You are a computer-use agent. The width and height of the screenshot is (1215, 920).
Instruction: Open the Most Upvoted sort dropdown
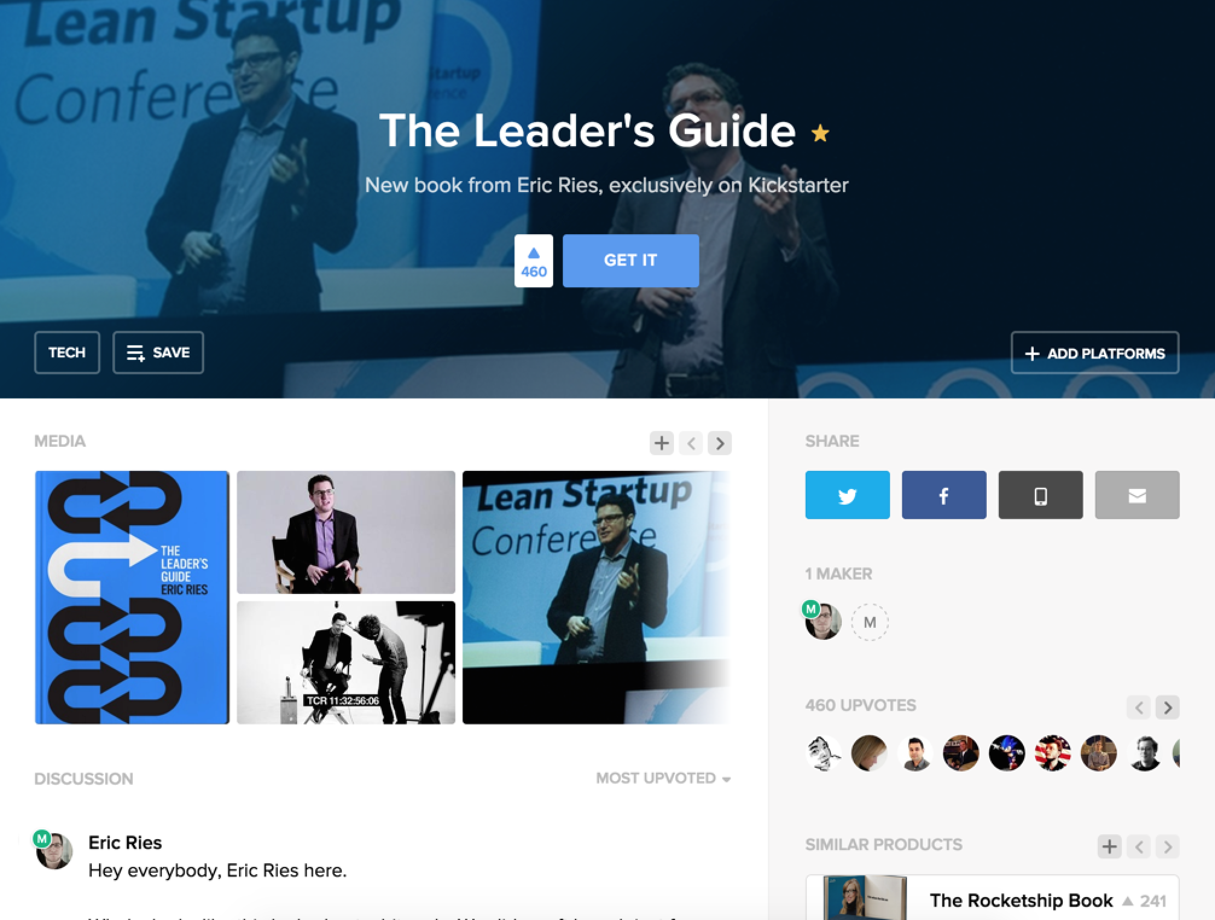(663, 778)
